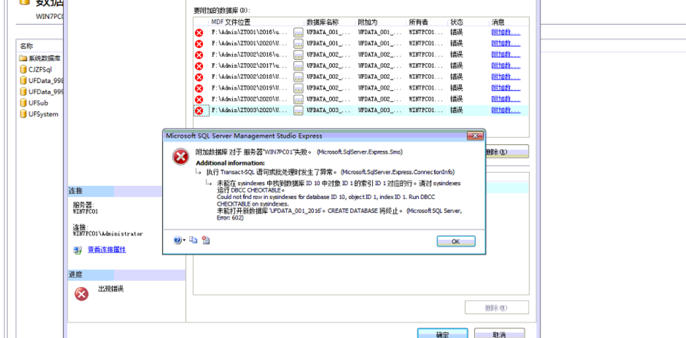
Task: Click the error icon on the ZT002\2017 row
Action: click(199, 65)
